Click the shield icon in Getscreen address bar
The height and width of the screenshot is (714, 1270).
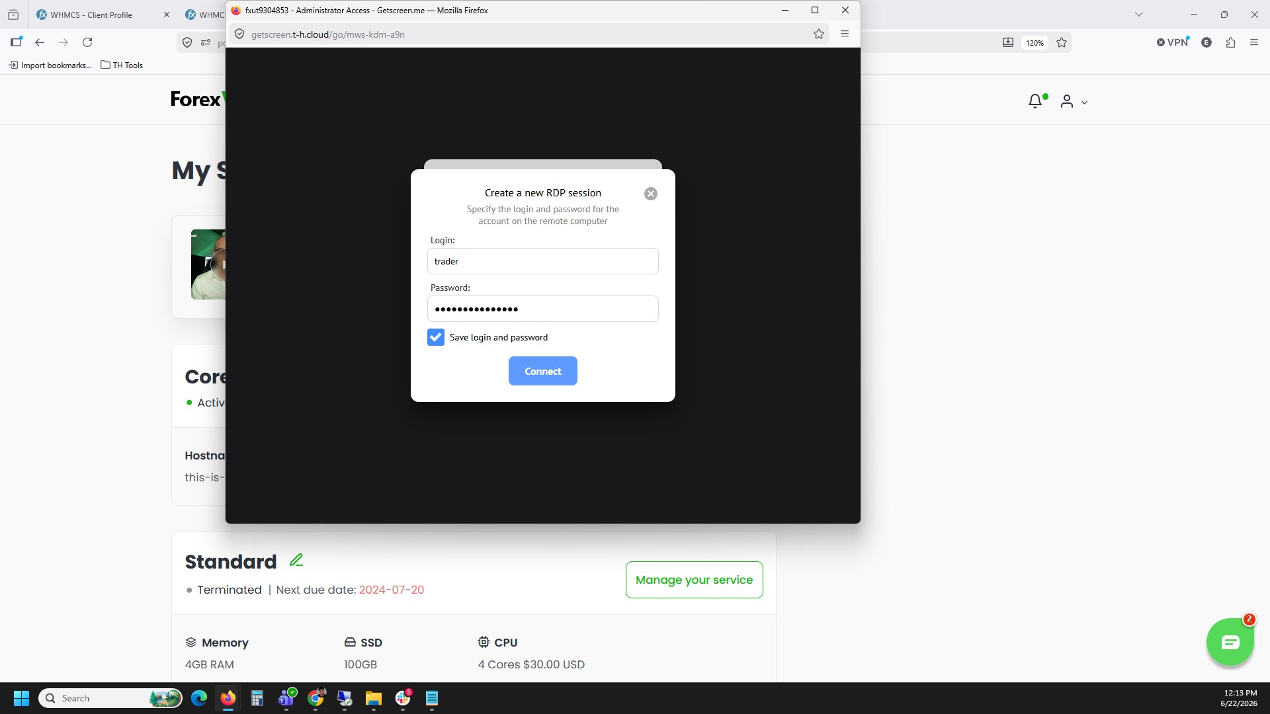click(239, 34)
